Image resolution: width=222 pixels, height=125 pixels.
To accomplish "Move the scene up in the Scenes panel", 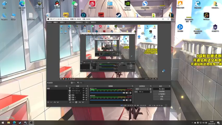I will (x=55, y=102).
